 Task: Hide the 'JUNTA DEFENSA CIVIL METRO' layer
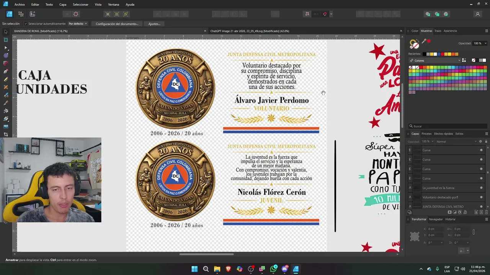[481, 207]
